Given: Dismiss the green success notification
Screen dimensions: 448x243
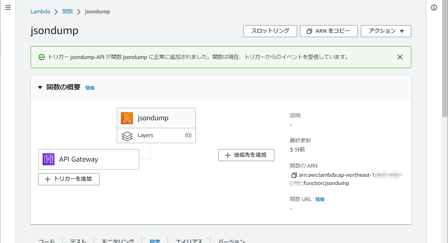Looking at the screenshot, I should 400,57.
